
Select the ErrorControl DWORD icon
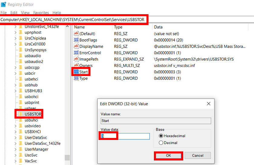(76, 53)
